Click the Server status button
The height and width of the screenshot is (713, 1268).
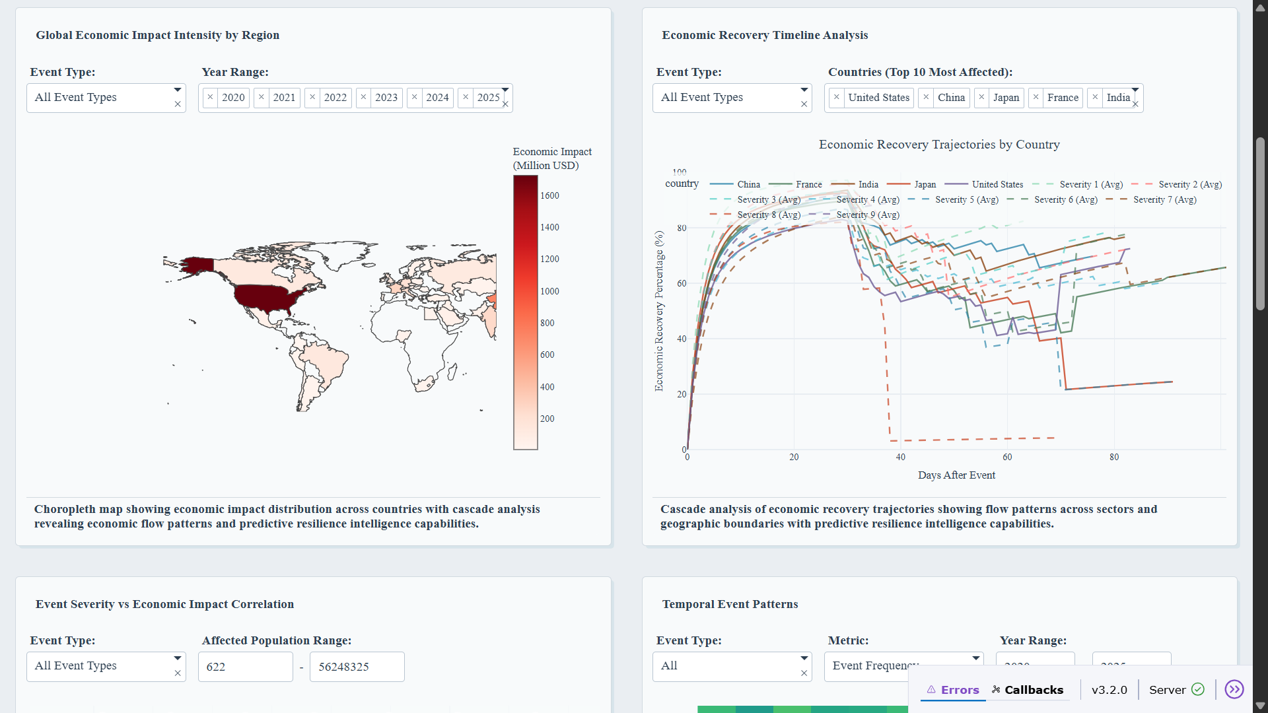coord(1168,690)
